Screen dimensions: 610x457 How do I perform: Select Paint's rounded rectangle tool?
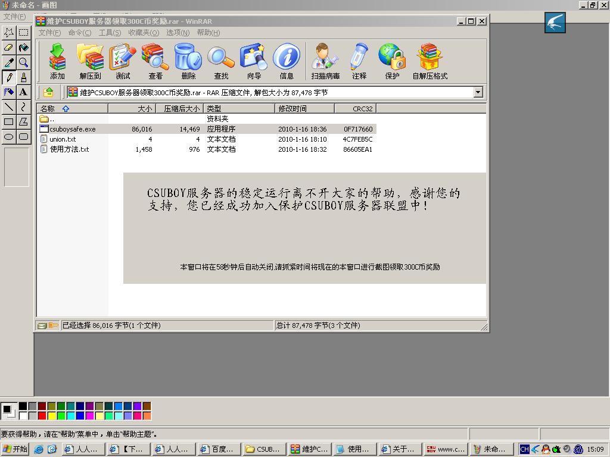coord(23,136)
